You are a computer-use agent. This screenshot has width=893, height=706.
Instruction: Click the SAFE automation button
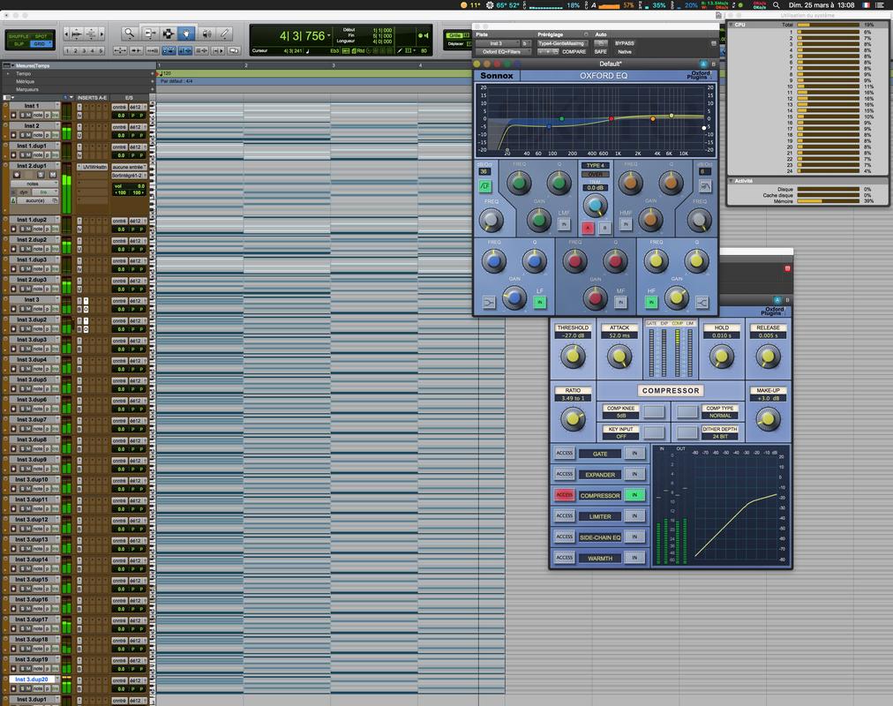(601, 52)
